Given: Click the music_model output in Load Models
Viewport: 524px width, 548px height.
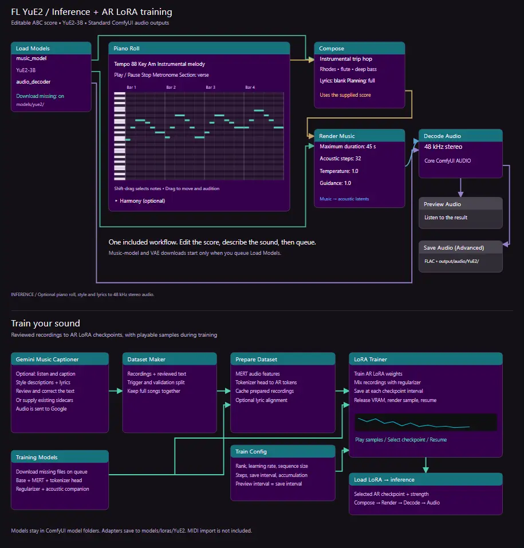Looking at the screenshot, I should point(31,58).
